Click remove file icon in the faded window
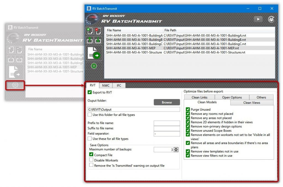 click(x=19, y=50)
